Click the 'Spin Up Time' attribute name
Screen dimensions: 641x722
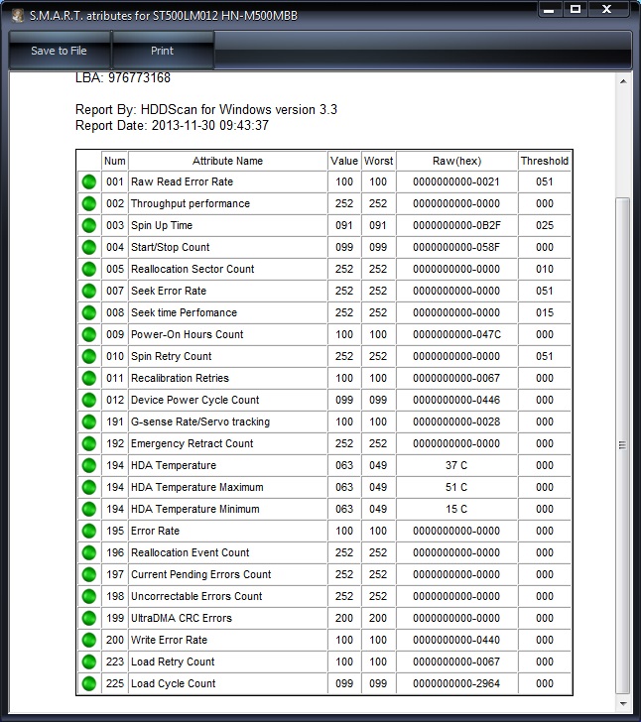pyautogui.click(x=162, y=226)
